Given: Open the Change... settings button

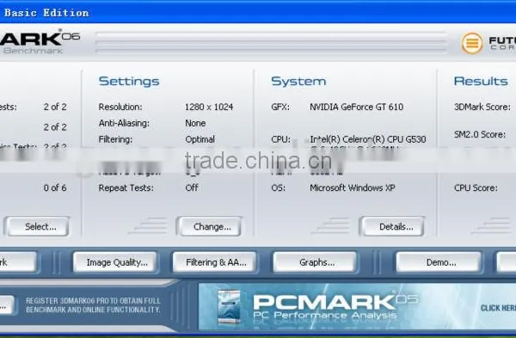Looking at the screenshot, I should [211, 226].
